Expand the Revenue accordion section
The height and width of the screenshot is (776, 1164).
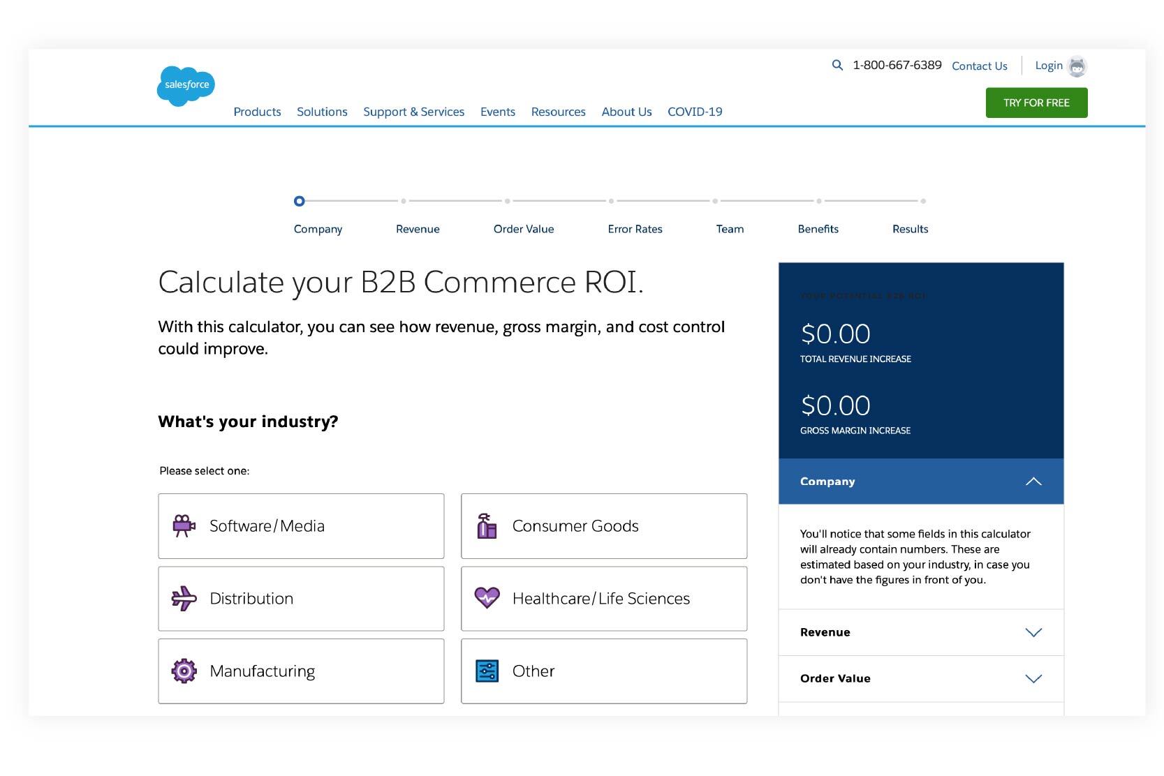[x=1033, y=632]
